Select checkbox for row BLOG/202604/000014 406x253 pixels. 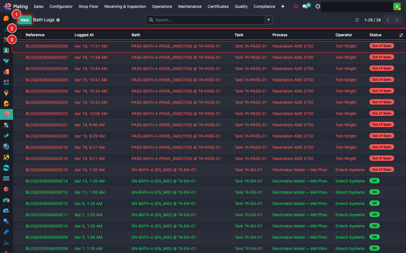tap(19, 181)
